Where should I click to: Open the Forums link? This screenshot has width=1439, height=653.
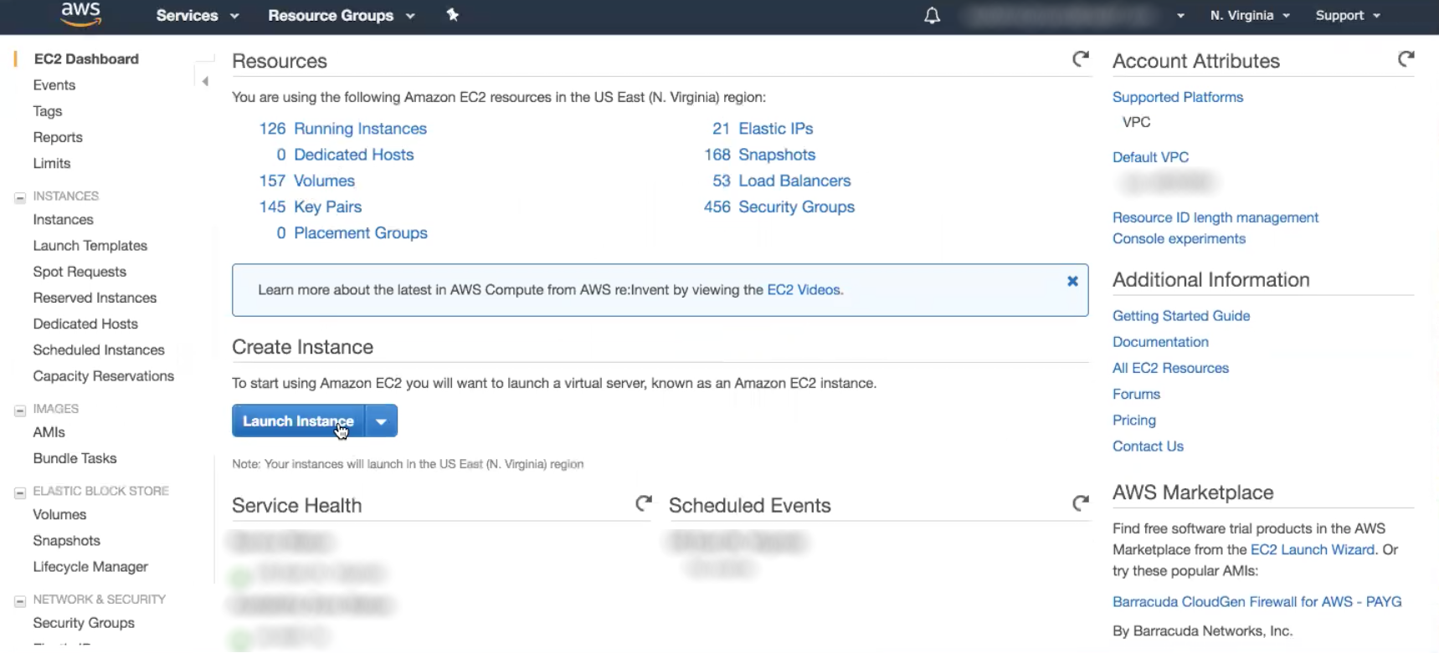tap(1136, 394)
